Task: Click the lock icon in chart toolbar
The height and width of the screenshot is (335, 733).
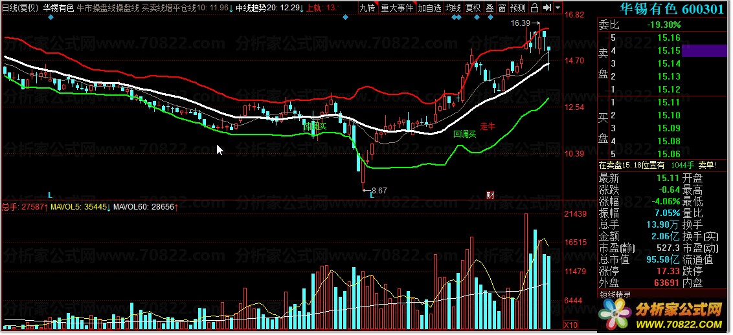Action: 534,8
